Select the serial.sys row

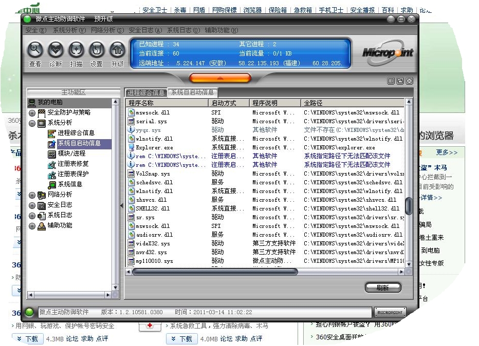265,122
